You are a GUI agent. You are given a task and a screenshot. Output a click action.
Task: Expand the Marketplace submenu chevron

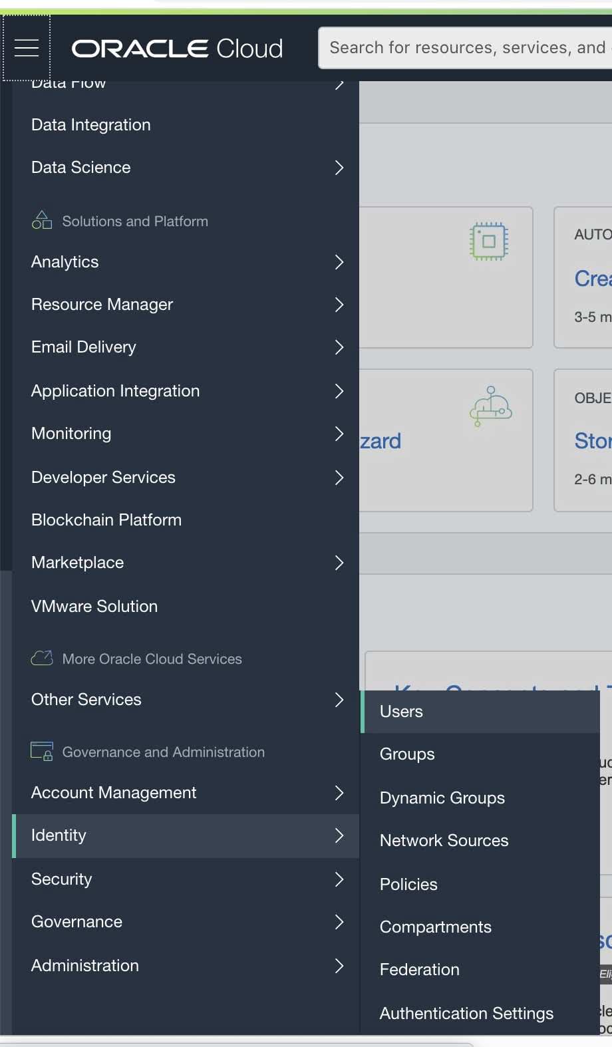point(339,563)
